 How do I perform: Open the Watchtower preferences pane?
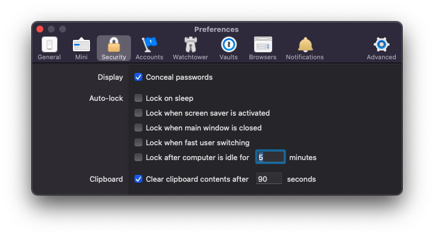[x=190, y=48]
